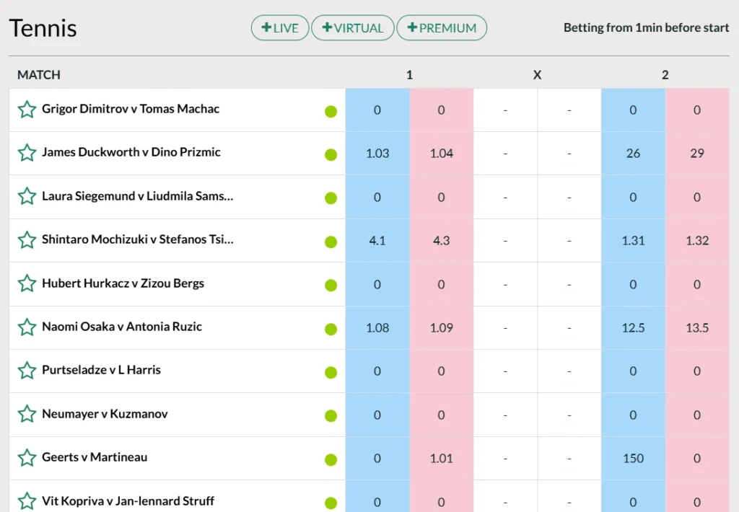Select back odds 1.03 for Duckworth
Screen dimensions: 739x512
pos(377,154)
